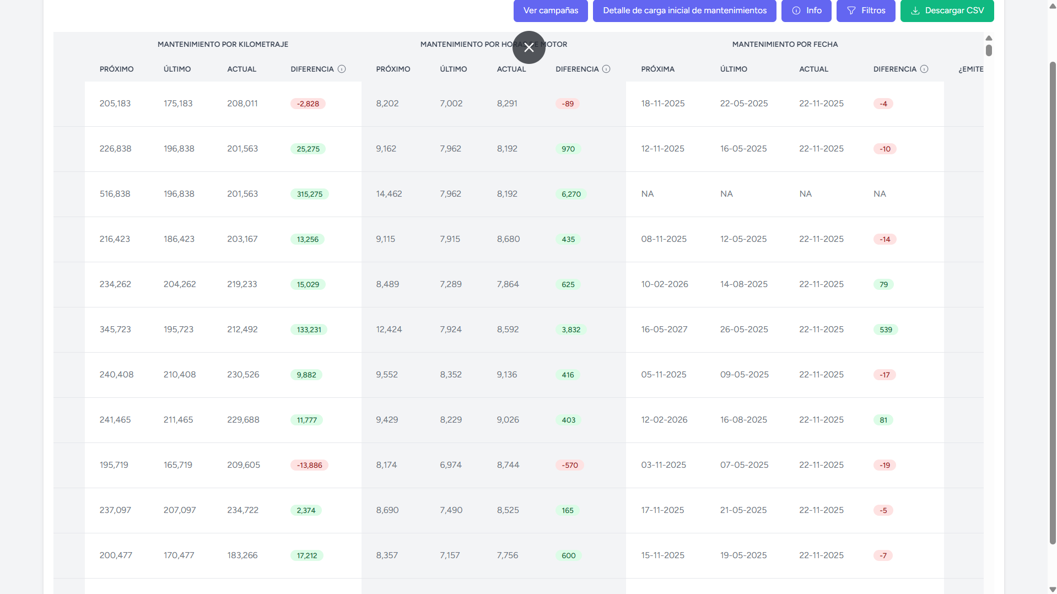The width and height of the screenshot is (1057, 594).
Task: Select the 16-05-2027 próxima date cell
Action: pos(664,330)
